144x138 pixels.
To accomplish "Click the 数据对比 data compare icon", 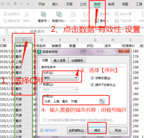I will click(x=59, y=14).
